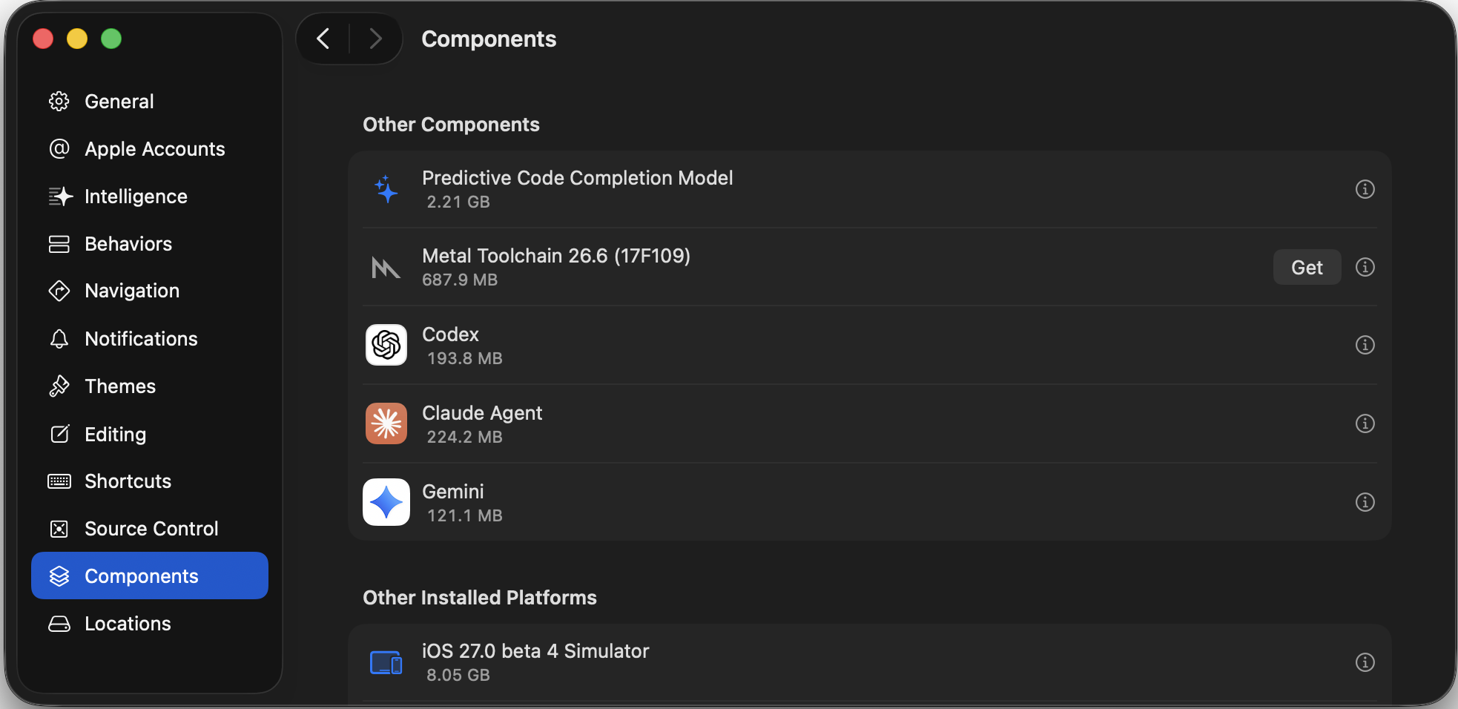Show info for iOS 27.0 beta 4 Simulator

coord(1365,662)
